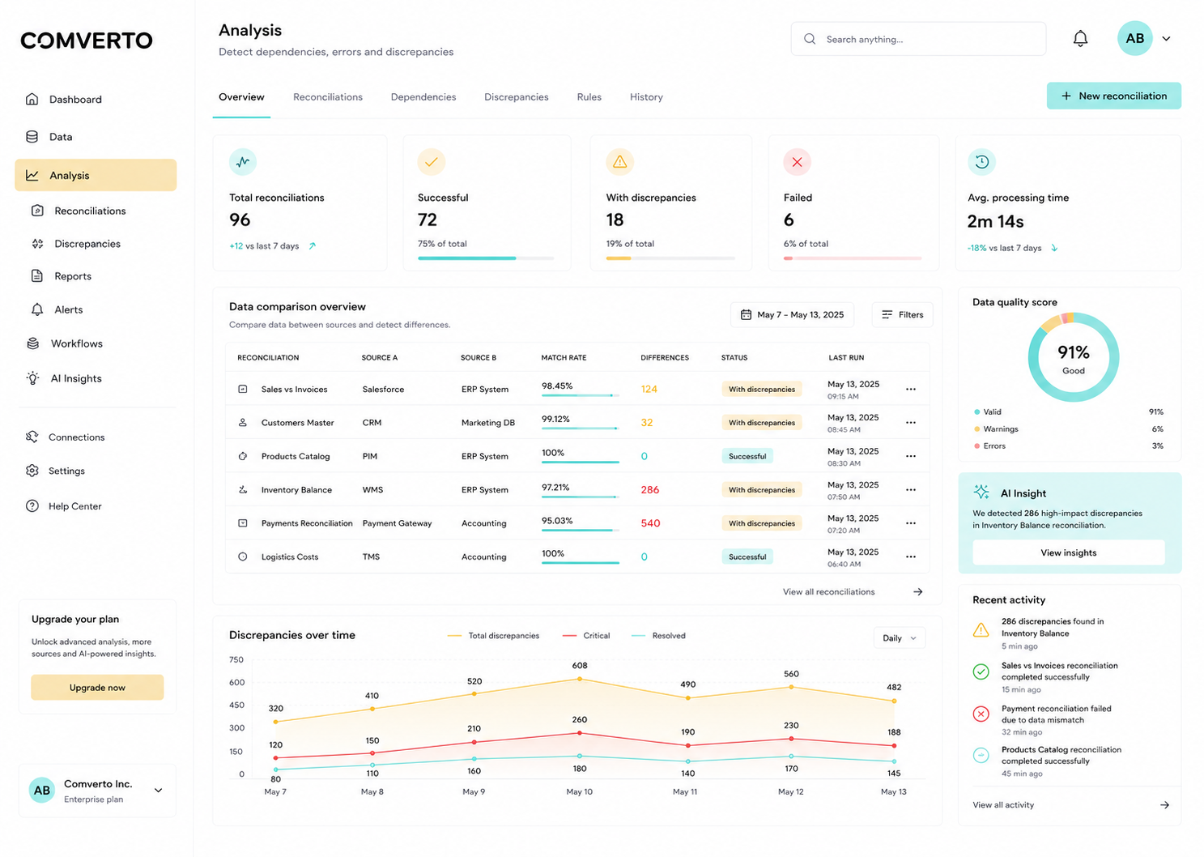This screenshot has height=857, width=1204.
Task: Expand the AB user avatar menu chevron
Action: pyautogui.click(x=1166, y=39)
